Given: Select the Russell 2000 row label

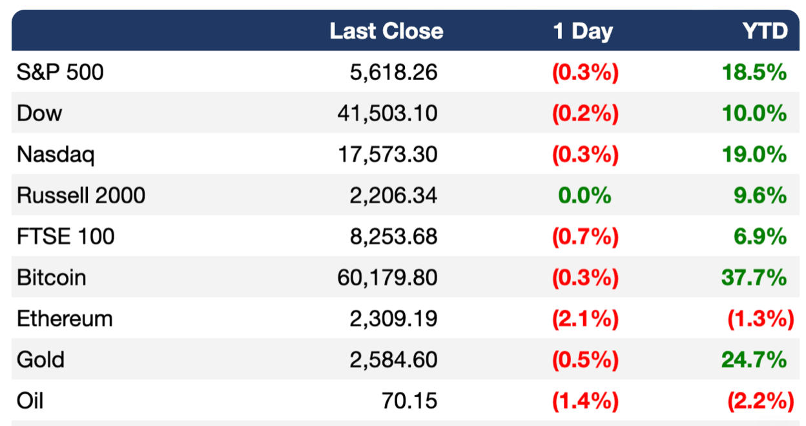Looking at the screenshot, I should (x=81, y=196).
